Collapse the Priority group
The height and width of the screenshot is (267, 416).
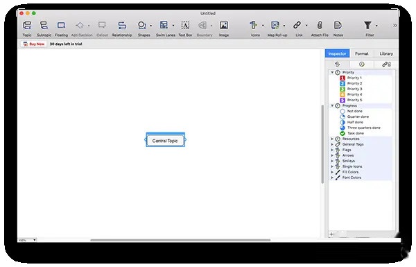click(x=332, y=72)
